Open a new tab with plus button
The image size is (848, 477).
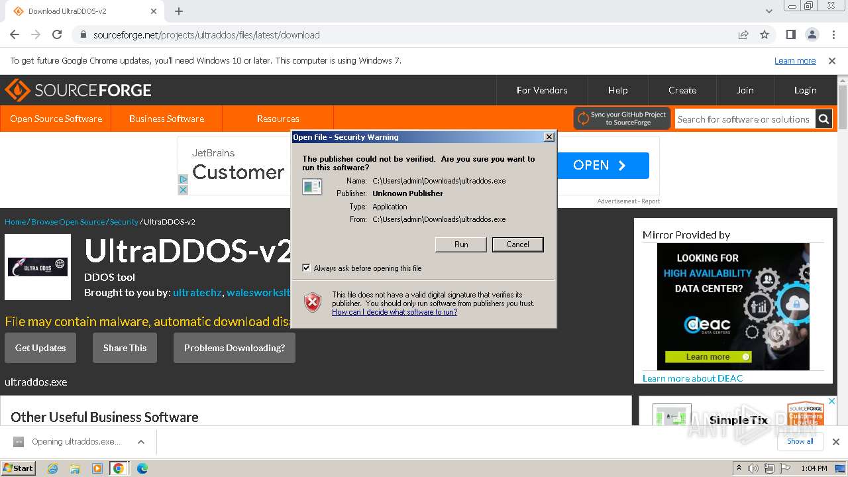coord(179,11)
